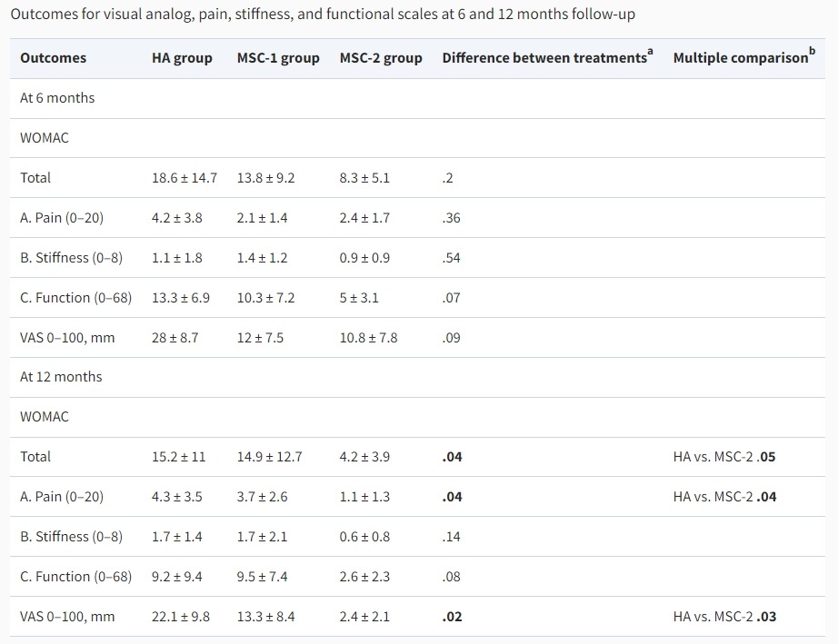Click the 14.9 ± 12.7 MSC-1 value
The width and height of the screenshot is (838, 644).
pos(269,457)
